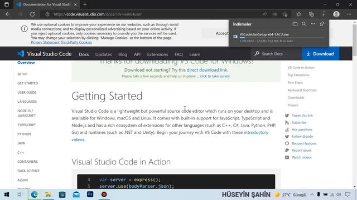Open Photoshop from taskbar
The image size is (357, 200).
coord(90,194)
